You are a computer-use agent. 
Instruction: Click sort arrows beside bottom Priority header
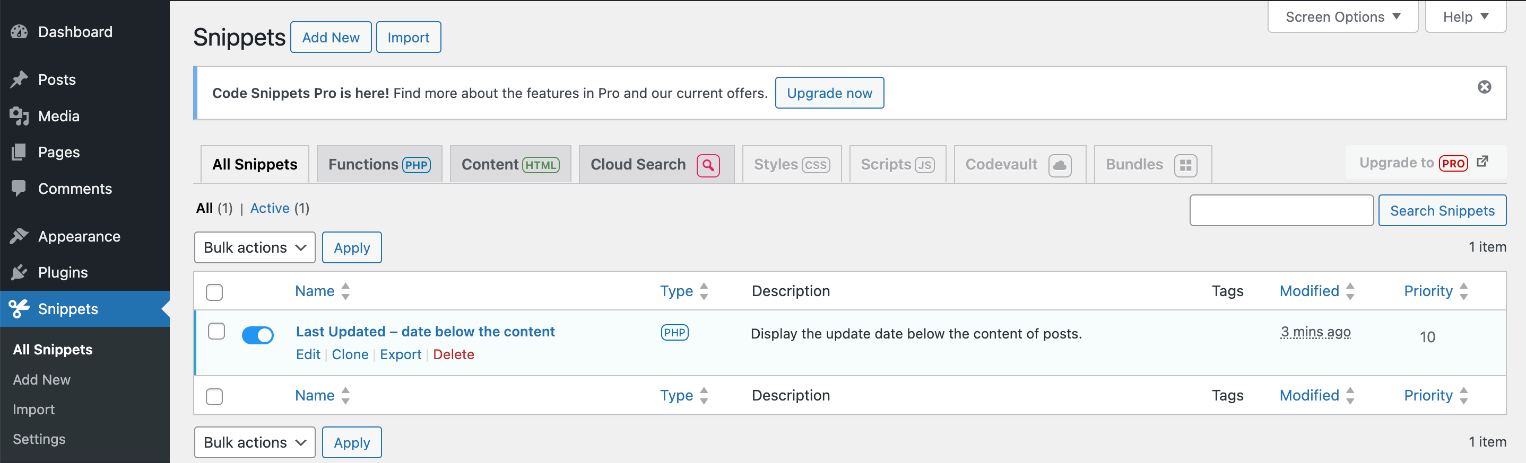[x=1464, y=395]
